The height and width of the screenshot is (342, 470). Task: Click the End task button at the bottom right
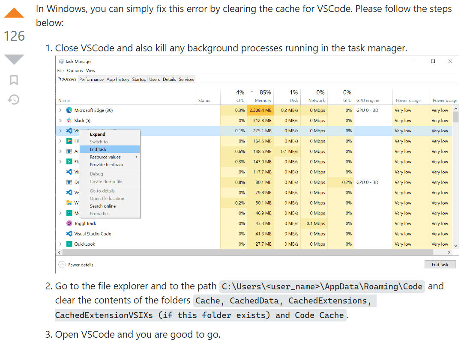pos(440,265)
